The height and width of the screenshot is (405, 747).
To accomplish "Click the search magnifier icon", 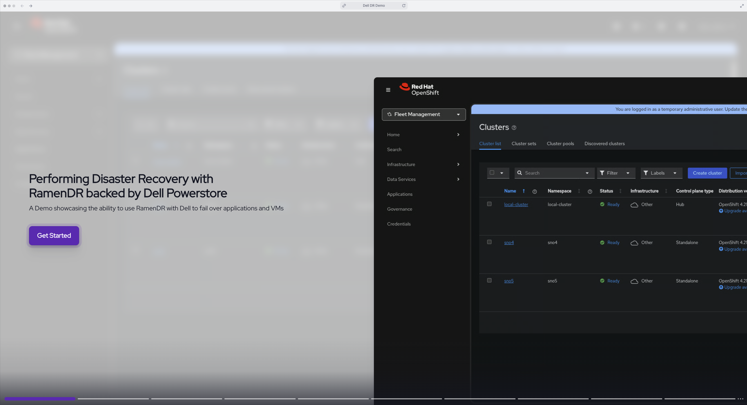I will pyautogui.click(x=520, y=173).
